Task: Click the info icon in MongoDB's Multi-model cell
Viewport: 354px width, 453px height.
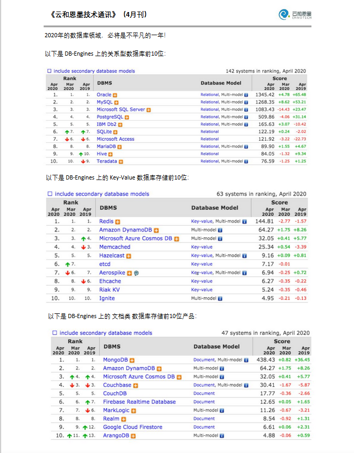Action: click(246, 360)
